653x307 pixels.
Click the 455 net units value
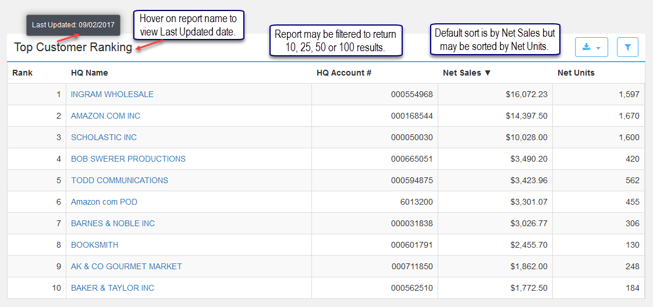(x=632, y=202)
